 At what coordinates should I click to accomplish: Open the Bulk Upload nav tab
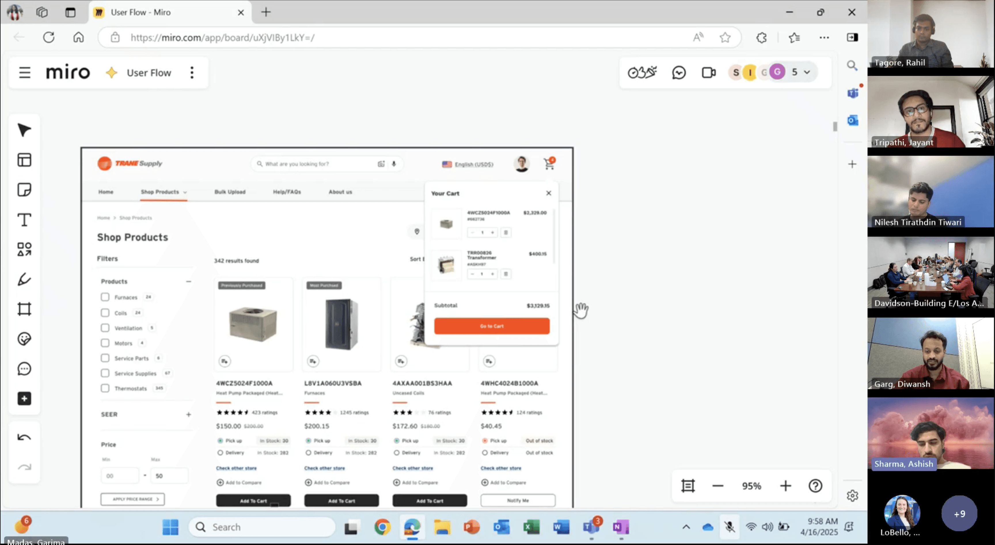coord(230,192)
